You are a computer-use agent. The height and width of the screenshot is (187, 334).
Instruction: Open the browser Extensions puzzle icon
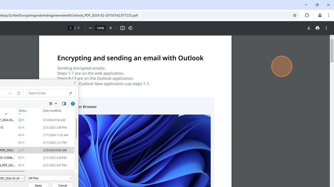click(x=307, y=15)
